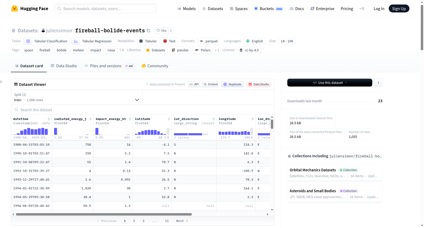Open the cc-by-4.0 license tag

[249, 50]
